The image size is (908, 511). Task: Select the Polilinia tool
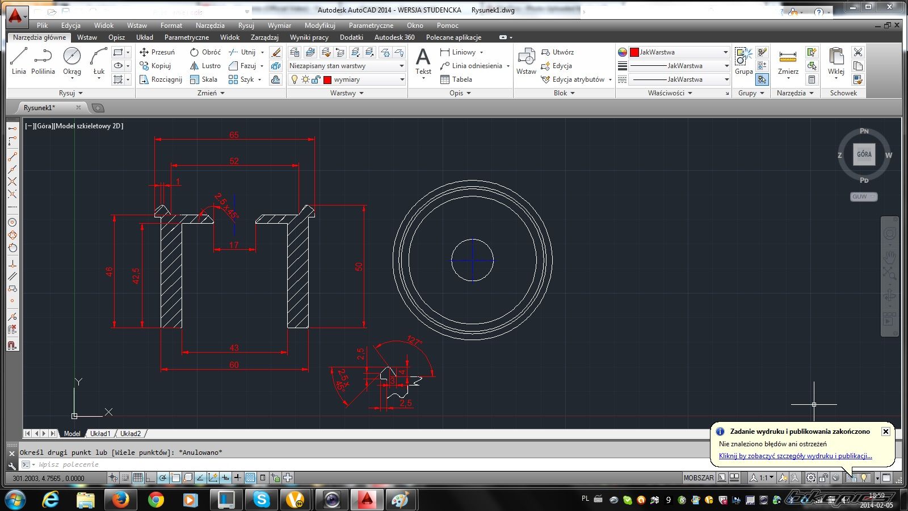[x=43, y=61]
